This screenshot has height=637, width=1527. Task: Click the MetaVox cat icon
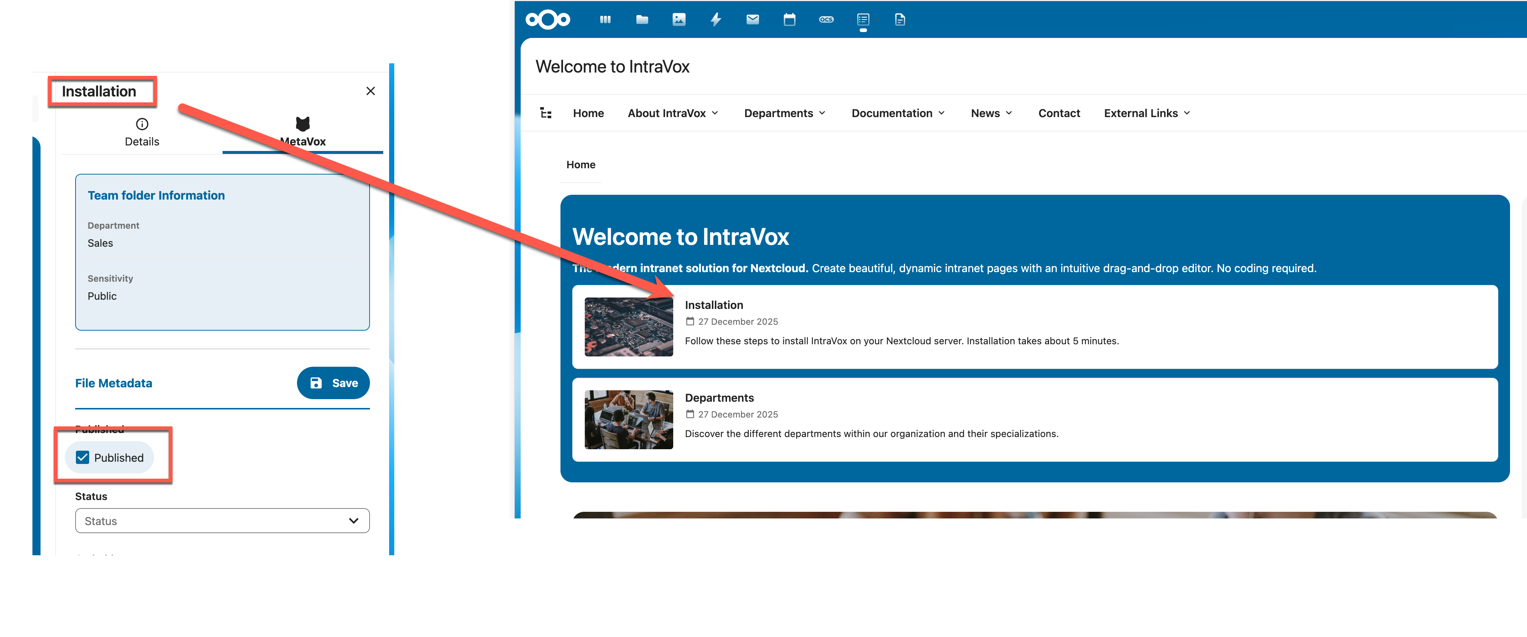(303, 123)
